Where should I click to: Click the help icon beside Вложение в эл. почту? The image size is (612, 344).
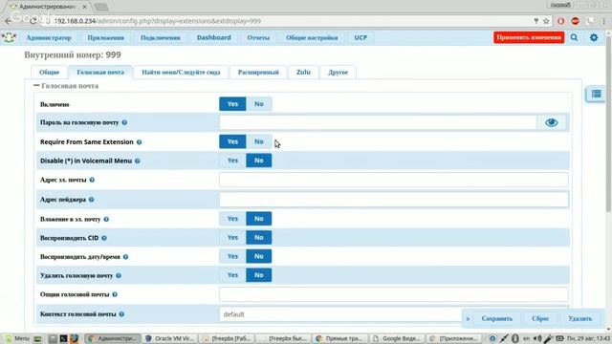(x=106, y=219)
